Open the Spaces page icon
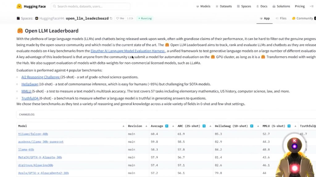 point(238,6)
